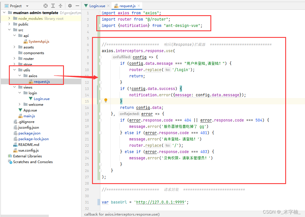
Task: Switch to the request.js editor tab
Action: (x=127, y=6)
